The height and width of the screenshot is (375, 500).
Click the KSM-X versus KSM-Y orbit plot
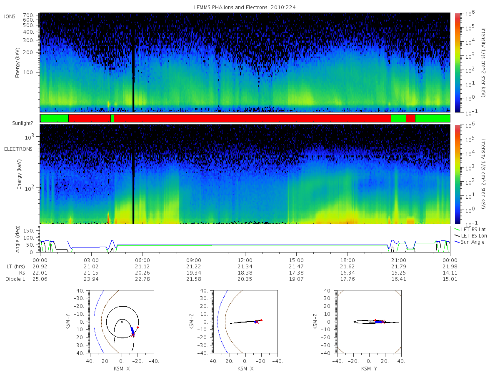coord(121,322)
